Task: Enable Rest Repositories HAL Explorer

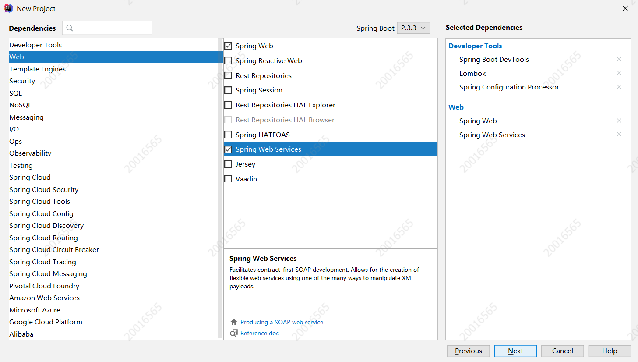Action: pyautogui.click(x=228, y=105)
